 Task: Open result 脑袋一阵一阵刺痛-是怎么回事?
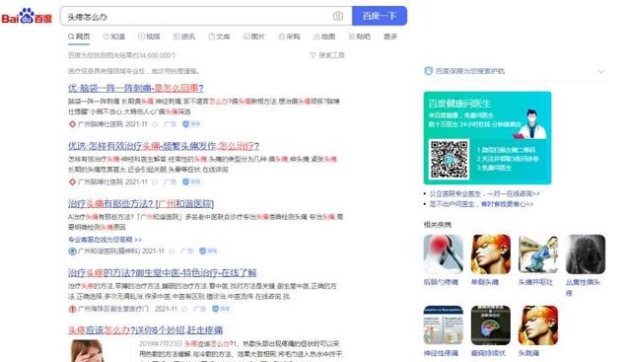pyautogui.click(x=136, y=88)
